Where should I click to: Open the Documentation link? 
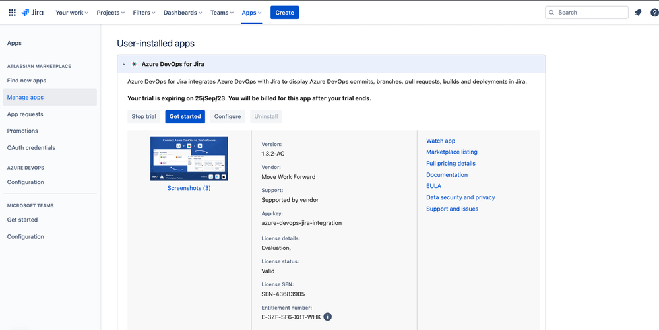pyautogui.click(x=447, y=175)
